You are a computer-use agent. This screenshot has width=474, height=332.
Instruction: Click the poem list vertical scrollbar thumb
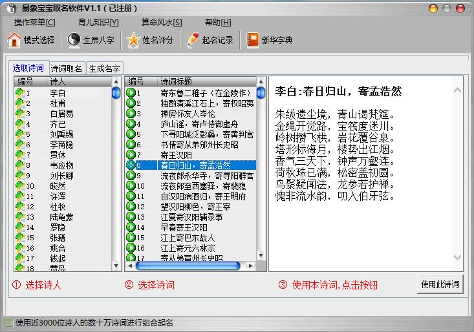click(261, 92)
